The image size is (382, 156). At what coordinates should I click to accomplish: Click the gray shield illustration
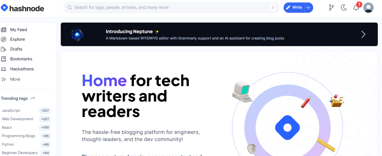[x=252, y=149]
